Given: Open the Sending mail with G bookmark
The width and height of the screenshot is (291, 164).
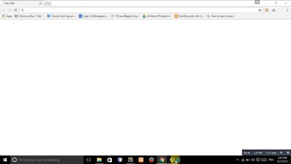Looking at the screenshot, I should pyautogui.click(x=189, y=16).
